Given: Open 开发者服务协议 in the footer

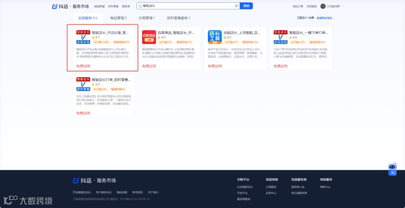Looking at the screenshot, I should tap(82, 193).
